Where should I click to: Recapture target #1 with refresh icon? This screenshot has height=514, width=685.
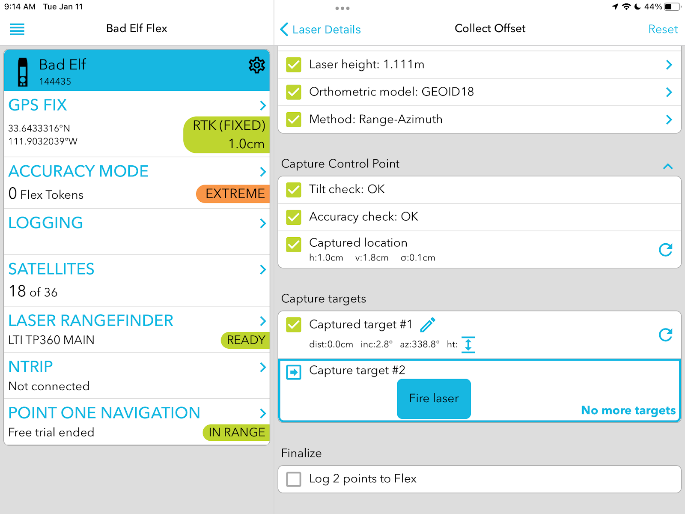point(666,335)
